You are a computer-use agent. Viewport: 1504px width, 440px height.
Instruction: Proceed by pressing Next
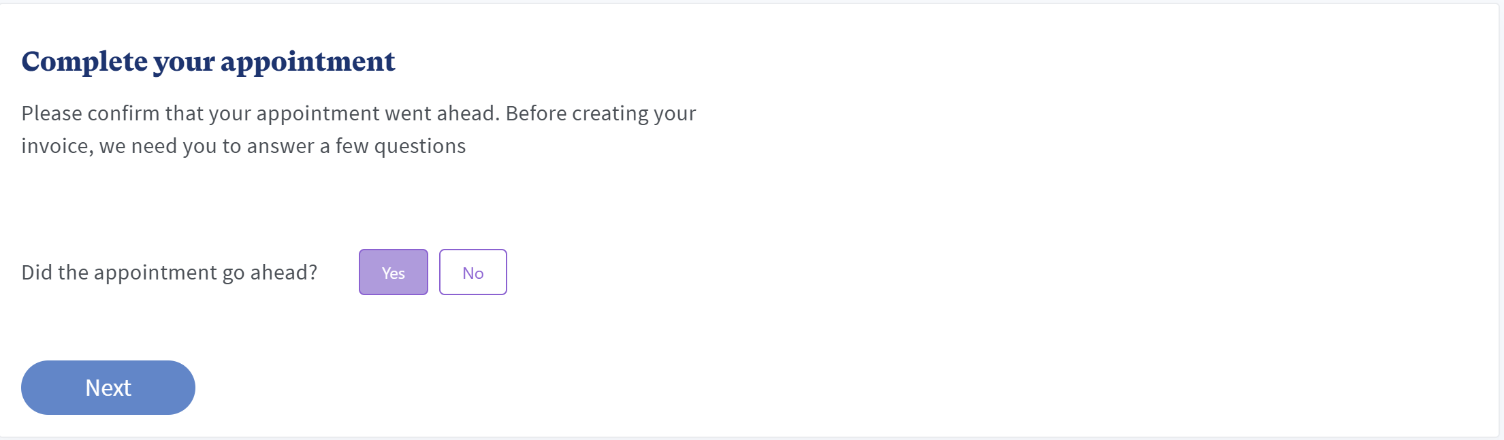tap(108, 388)
